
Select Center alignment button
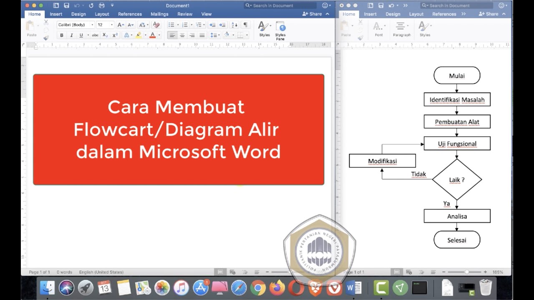pos(182,35)
